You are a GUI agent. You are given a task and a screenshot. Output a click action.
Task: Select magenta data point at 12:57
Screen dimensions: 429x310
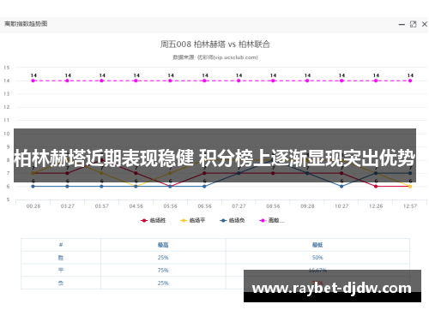[410, 80]
